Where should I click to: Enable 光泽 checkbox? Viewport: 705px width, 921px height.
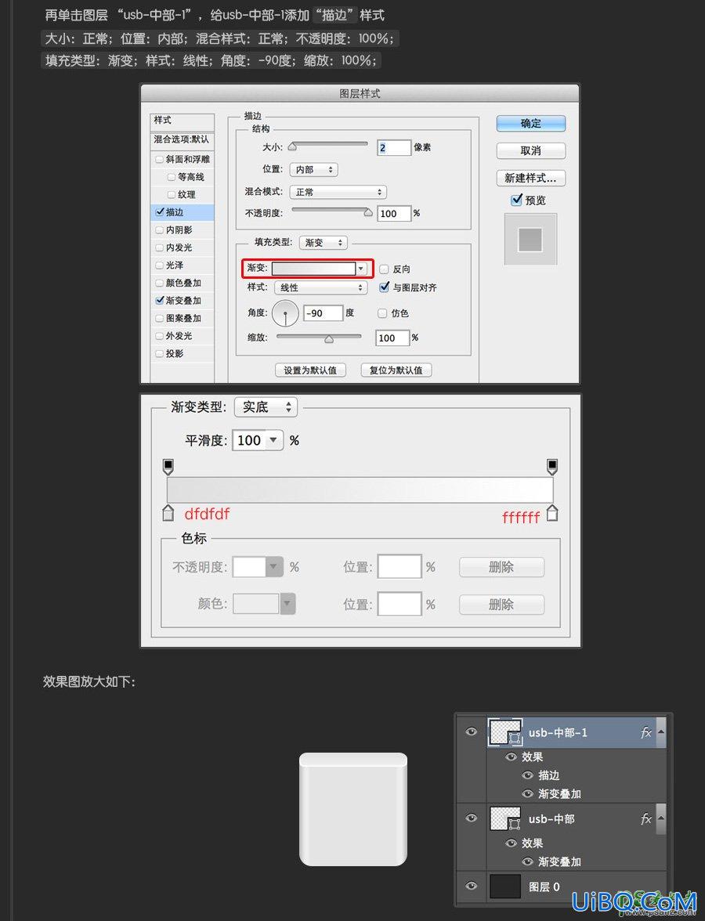coord(159,265)
